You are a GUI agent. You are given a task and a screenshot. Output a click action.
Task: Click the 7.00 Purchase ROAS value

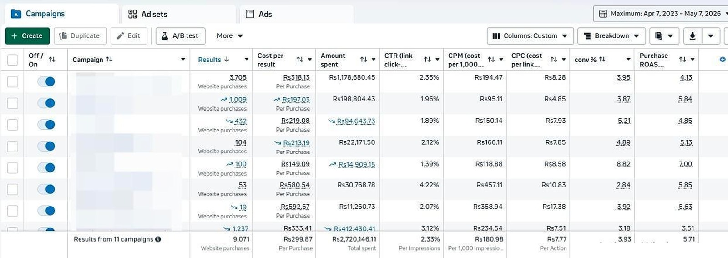pyautogui.click(x=685, y=164)
